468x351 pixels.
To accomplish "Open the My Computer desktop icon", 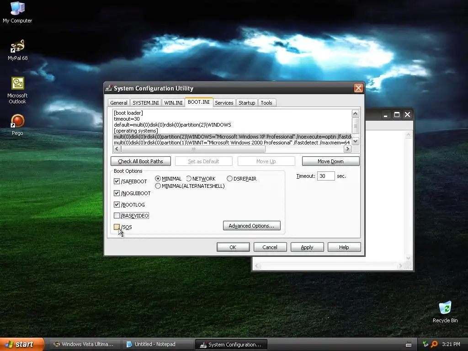I will 17,12.
